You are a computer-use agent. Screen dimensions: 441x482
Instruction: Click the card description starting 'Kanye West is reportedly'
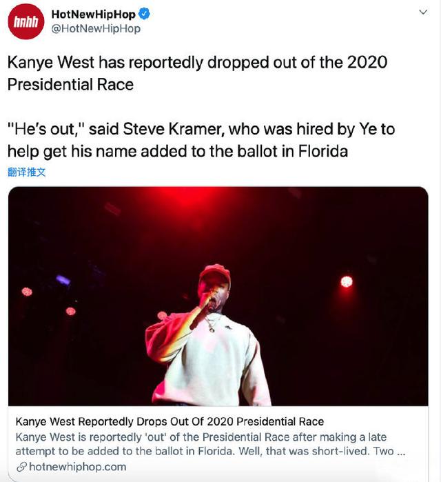tap(211, 444)
